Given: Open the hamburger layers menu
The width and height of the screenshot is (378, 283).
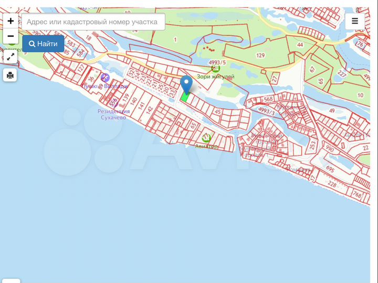Looking at the screenshot, I should [355, 21].
